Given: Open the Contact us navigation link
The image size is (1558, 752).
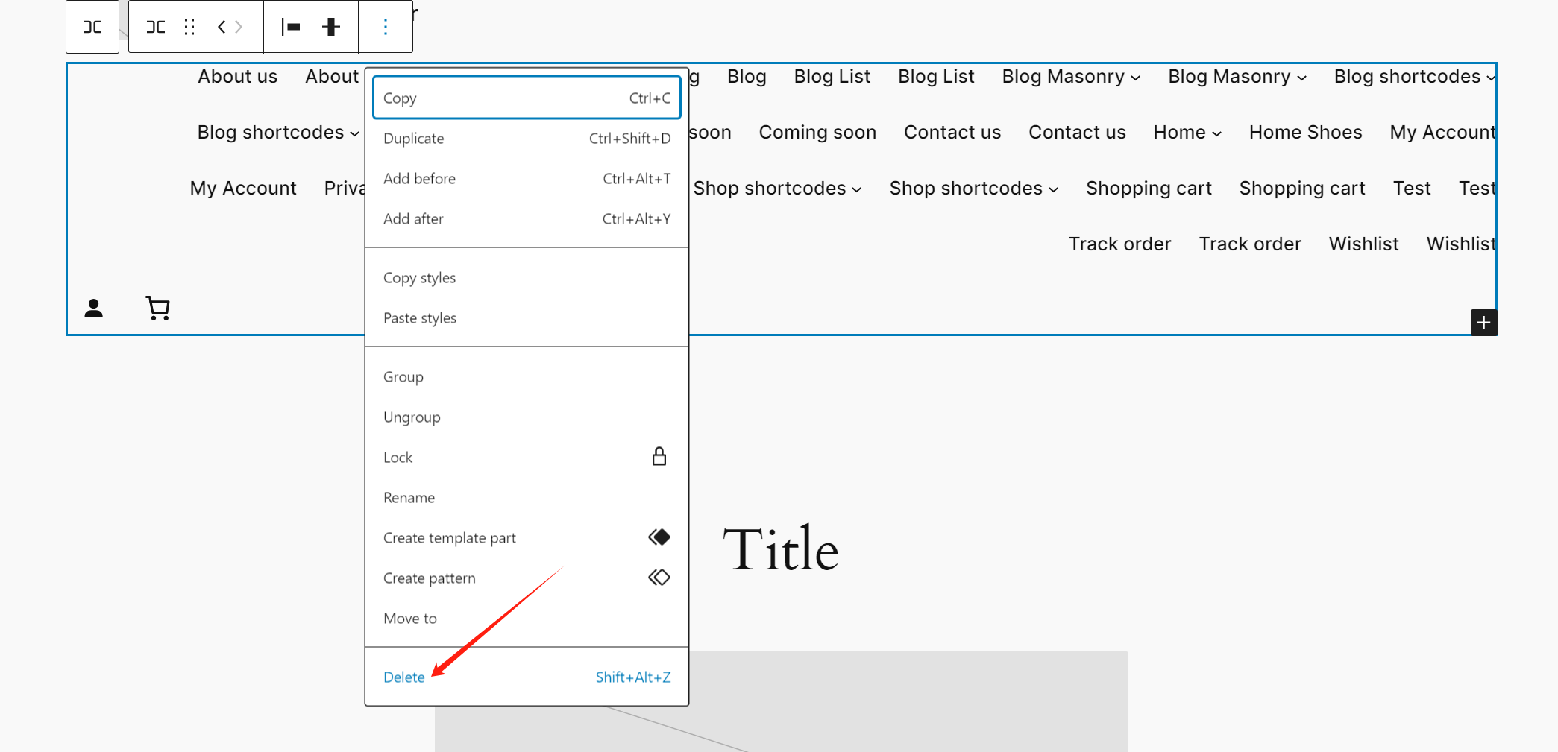Looking at the screenshot, I should click(952, 132).
